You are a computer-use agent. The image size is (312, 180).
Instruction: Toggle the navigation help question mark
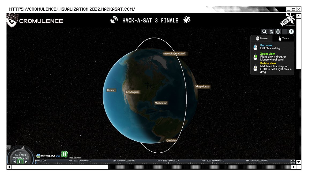click(291, 32)
